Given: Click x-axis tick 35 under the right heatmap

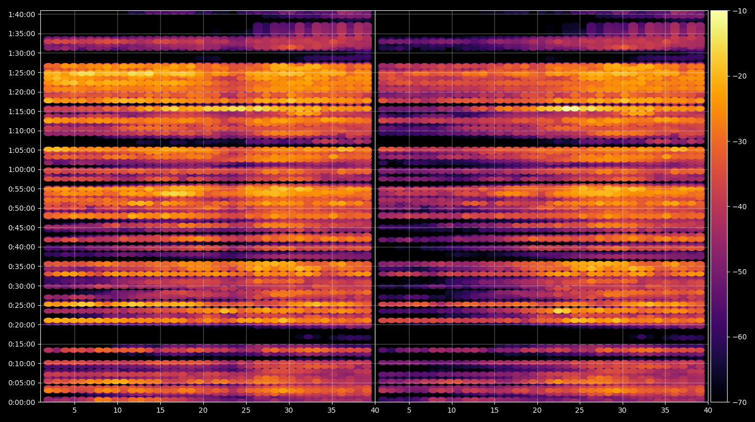Looking at the screenshot, I should coord(665,411).
